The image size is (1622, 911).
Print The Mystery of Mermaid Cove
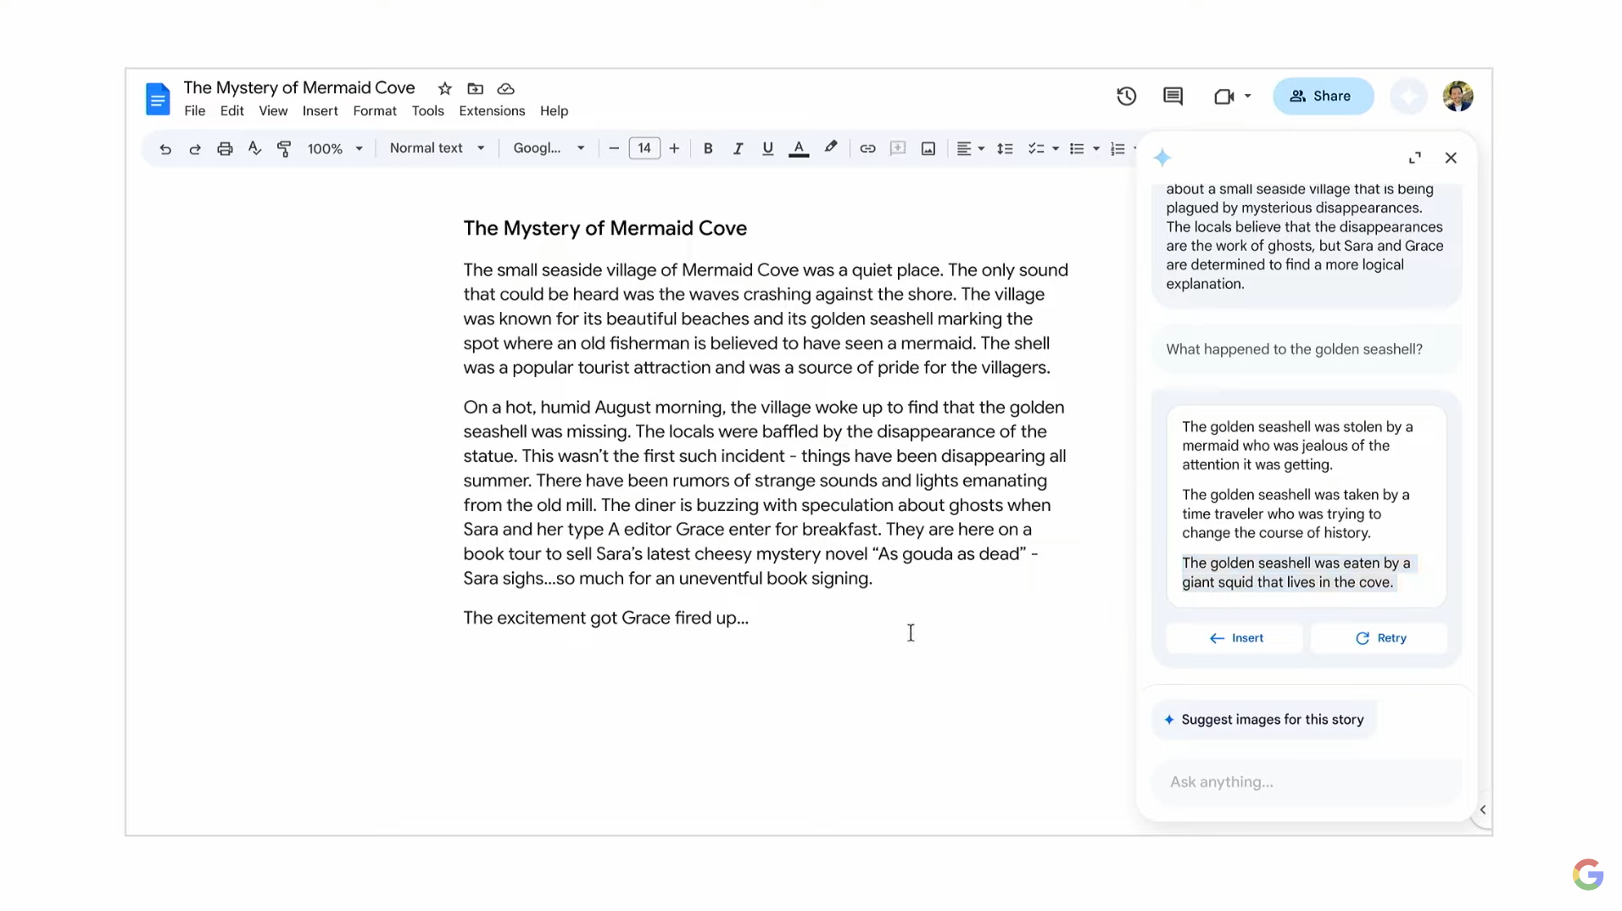point(225,148)
